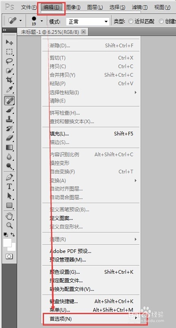Viewport: 176px width, 328px height.
Task: Select the Spot Healing Brush in the toolbox
Action: click(9, 101)
